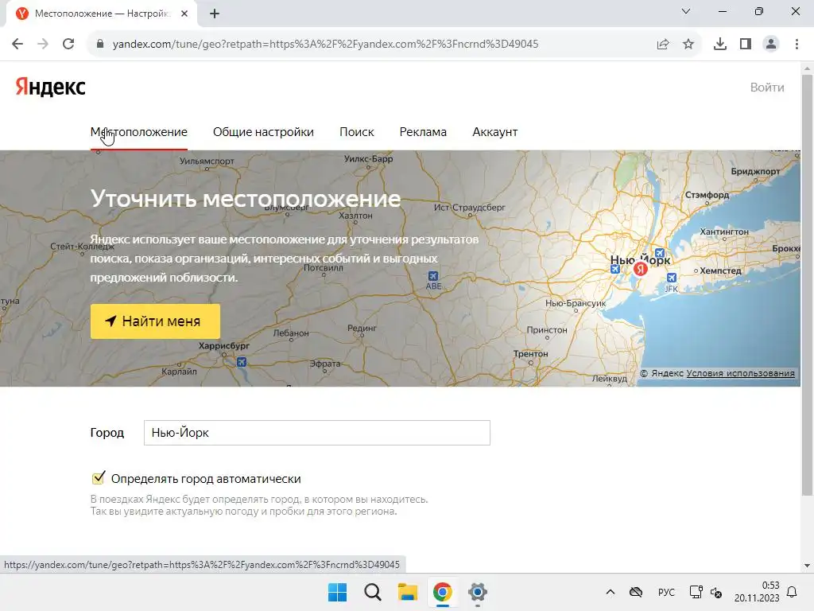Toggle the browser side panel
The width and height of the screenshot is (814, 611).
746,45
